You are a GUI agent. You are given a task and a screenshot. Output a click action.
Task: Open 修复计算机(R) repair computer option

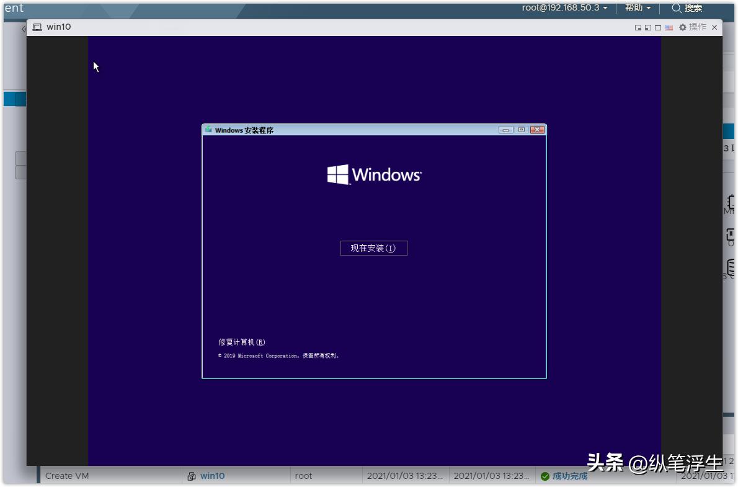coord(241,342)
